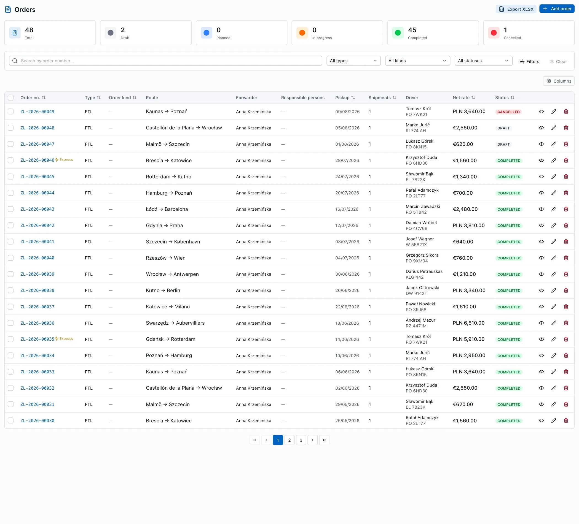Sort by Type column arrows
The width and height of the screenshot is (579, 524).
tap(98, 97)
